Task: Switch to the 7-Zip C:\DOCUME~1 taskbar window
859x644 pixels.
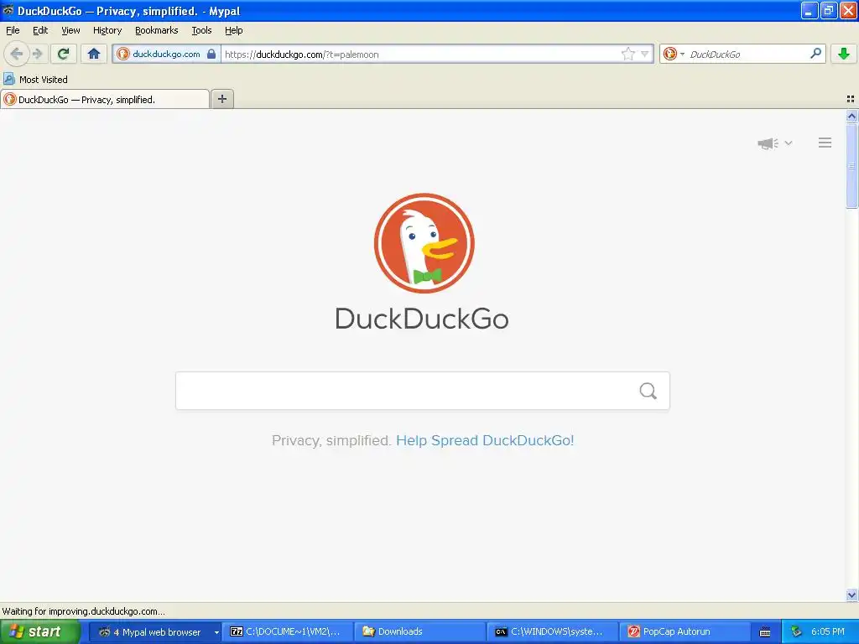Action: [287, 632]
